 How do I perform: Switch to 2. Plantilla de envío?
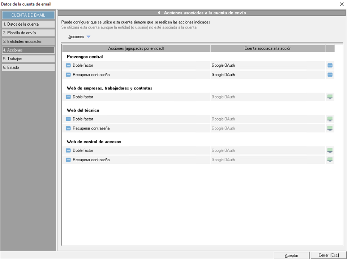28,33
